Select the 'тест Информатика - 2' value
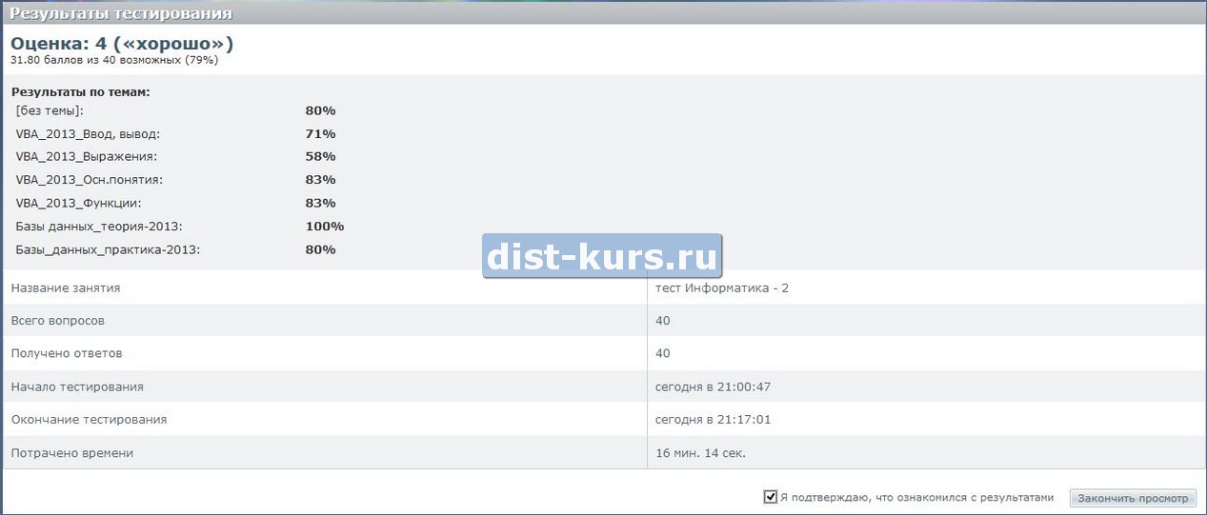Image resolution: width=1207 pixels, height=515 pixels. tap(722, 287)
